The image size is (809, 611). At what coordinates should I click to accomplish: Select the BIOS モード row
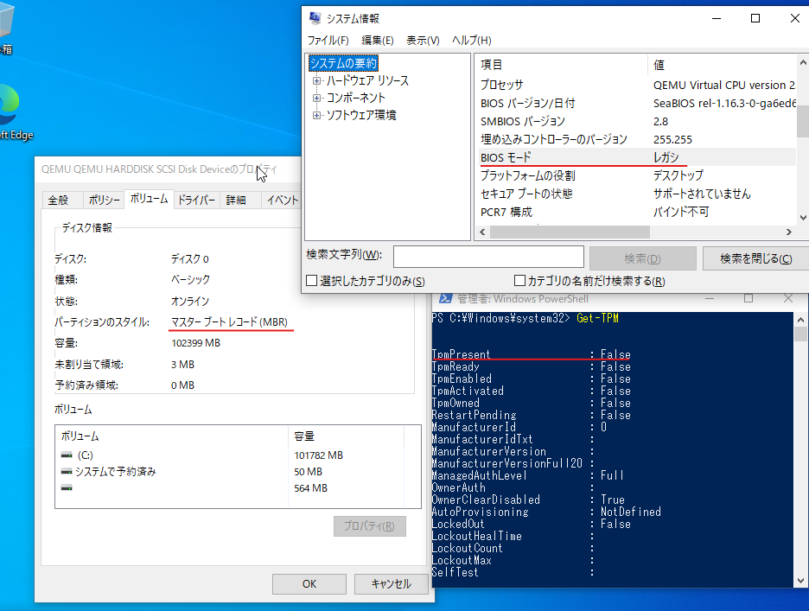(x=637, y=157)
